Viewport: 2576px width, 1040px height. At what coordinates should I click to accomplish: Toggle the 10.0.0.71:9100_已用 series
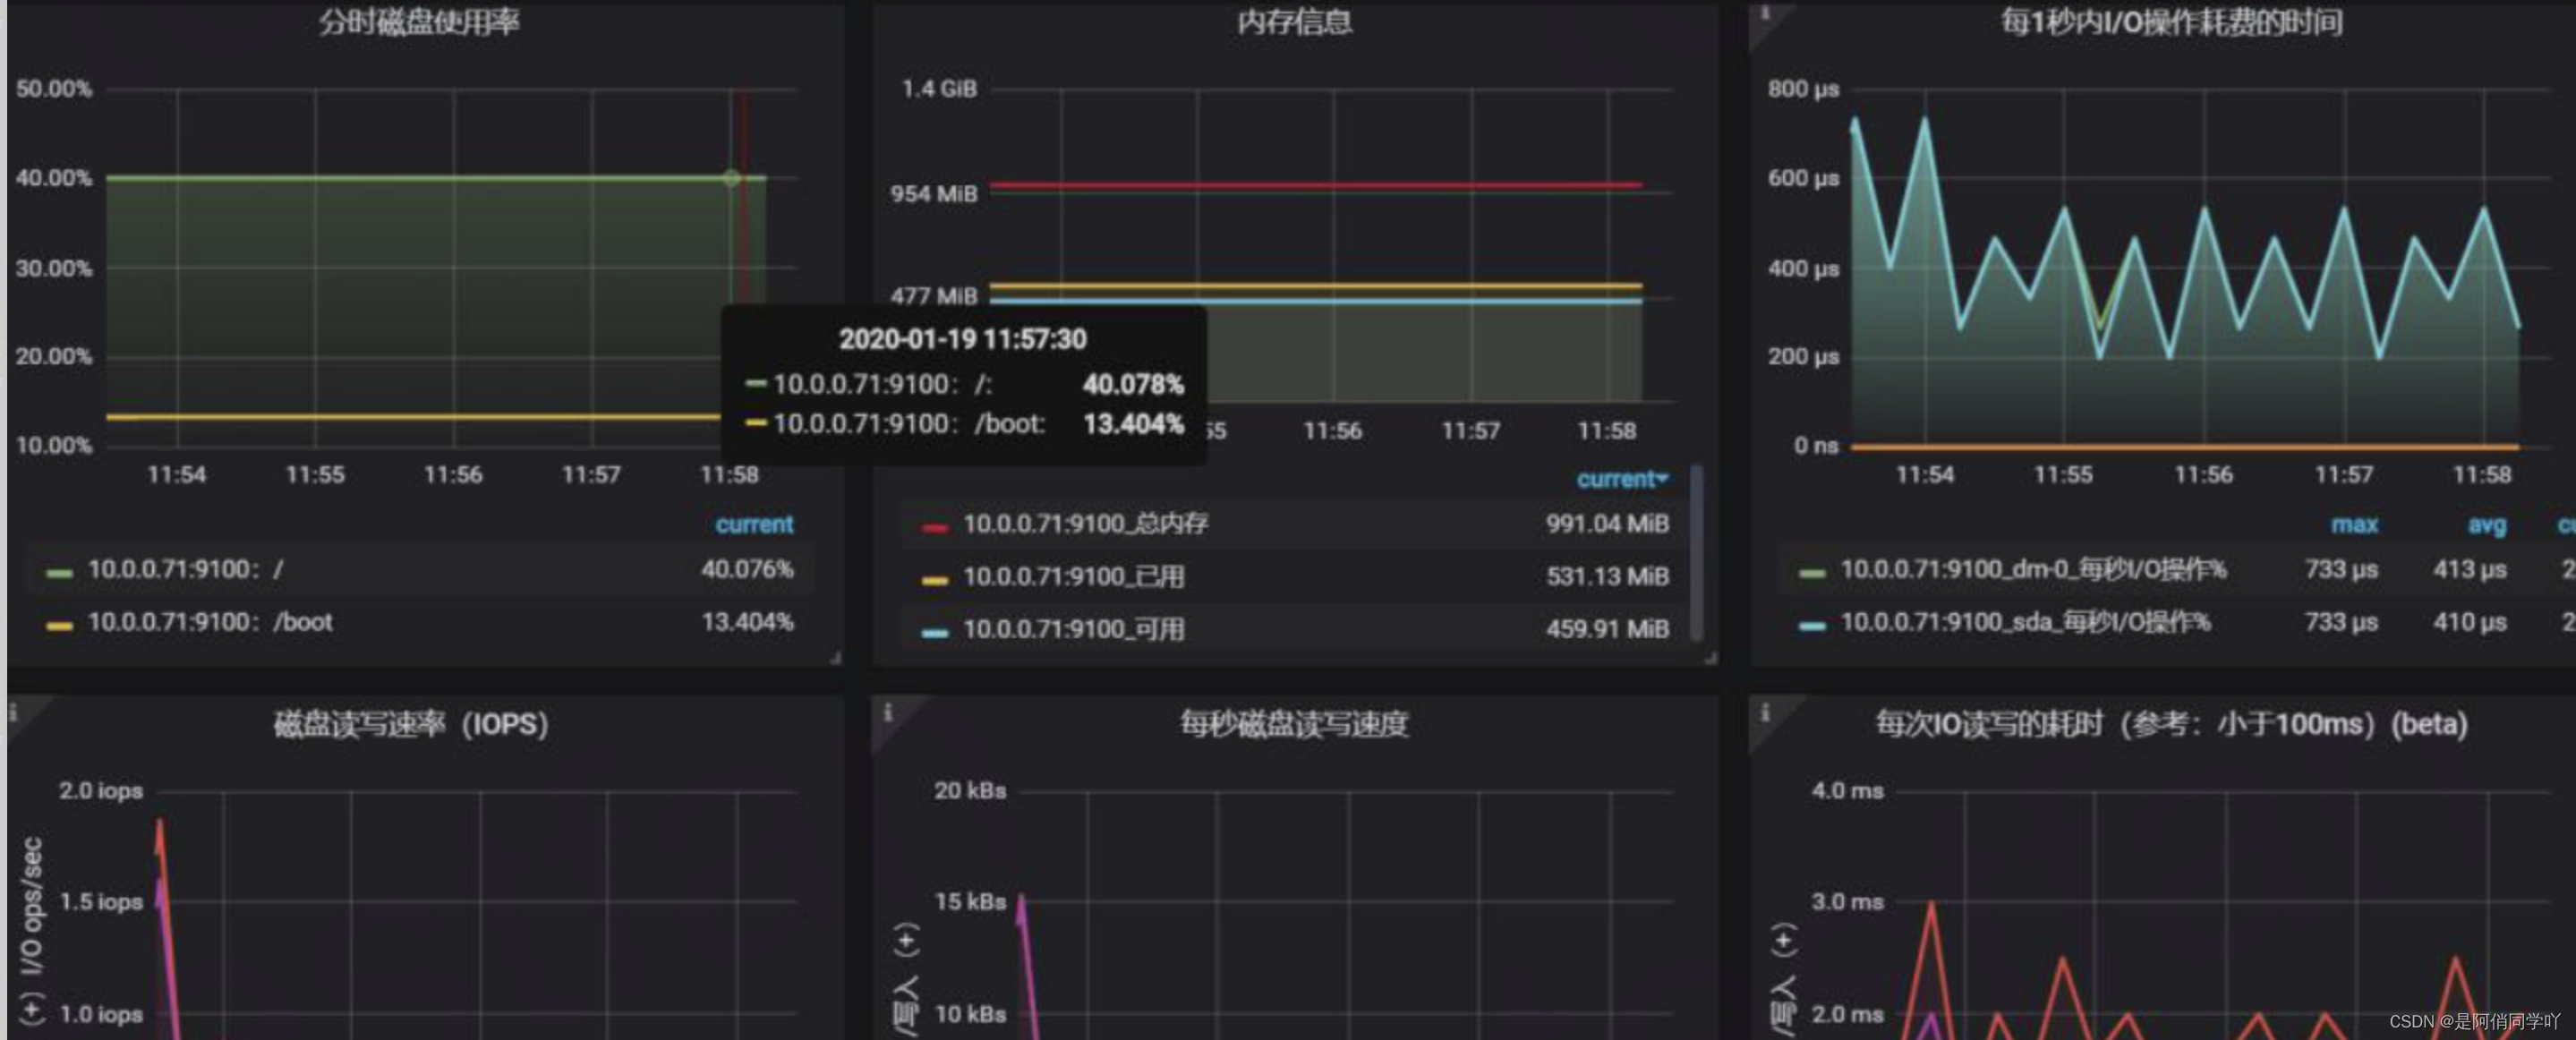click(x=1074, y=576)
